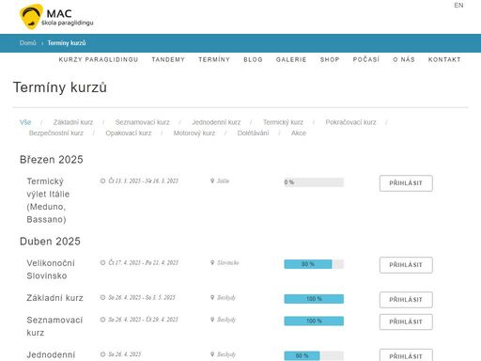
Task: Click date So 26. 4. 2025 - So 3. 5. 2025
Action: [x=142, y=297]
